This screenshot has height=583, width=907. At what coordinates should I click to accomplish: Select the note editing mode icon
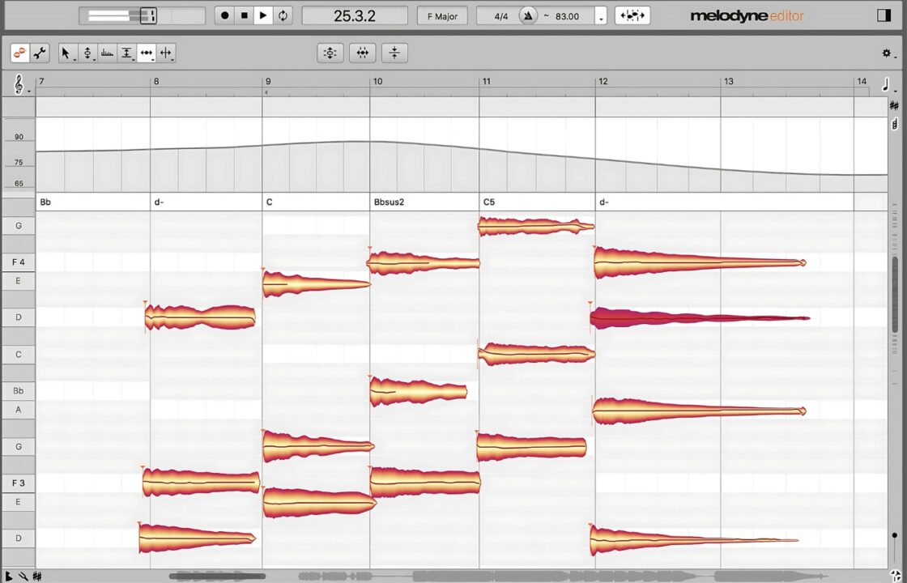pyautogui.click(x=19, y=53)
